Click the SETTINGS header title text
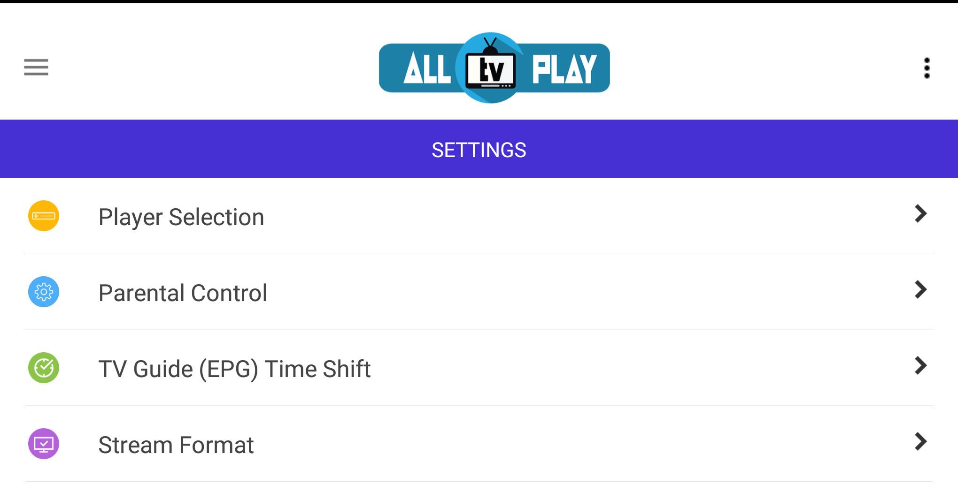This screenshot has width=958, height=484. click(479, 150)
